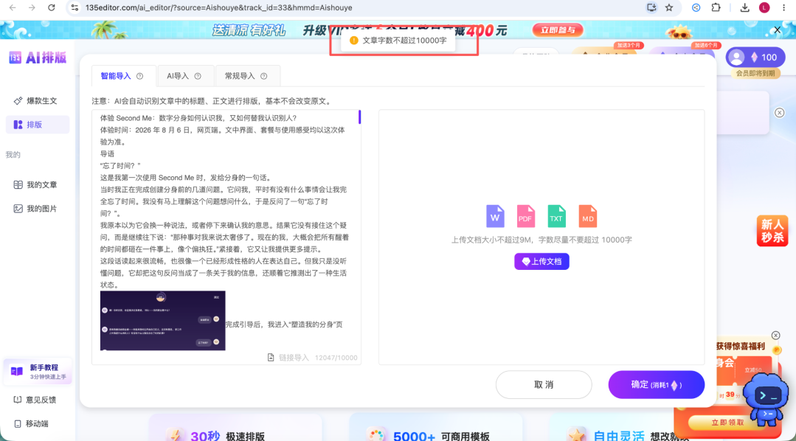Open 我的文章 in sidebar
Image resolution: width=796 pixels, height=441 pixels.
pos(35,184)
